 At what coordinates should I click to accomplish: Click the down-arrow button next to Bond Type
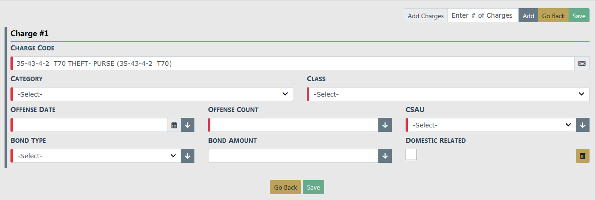(x=188, y=156)
